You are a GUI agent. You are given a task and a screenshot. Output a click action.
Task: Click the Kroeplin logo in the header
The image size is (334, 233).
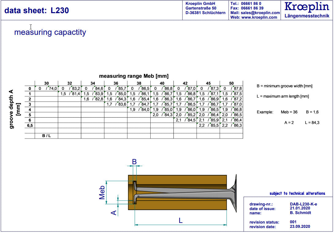coord(307,7)
